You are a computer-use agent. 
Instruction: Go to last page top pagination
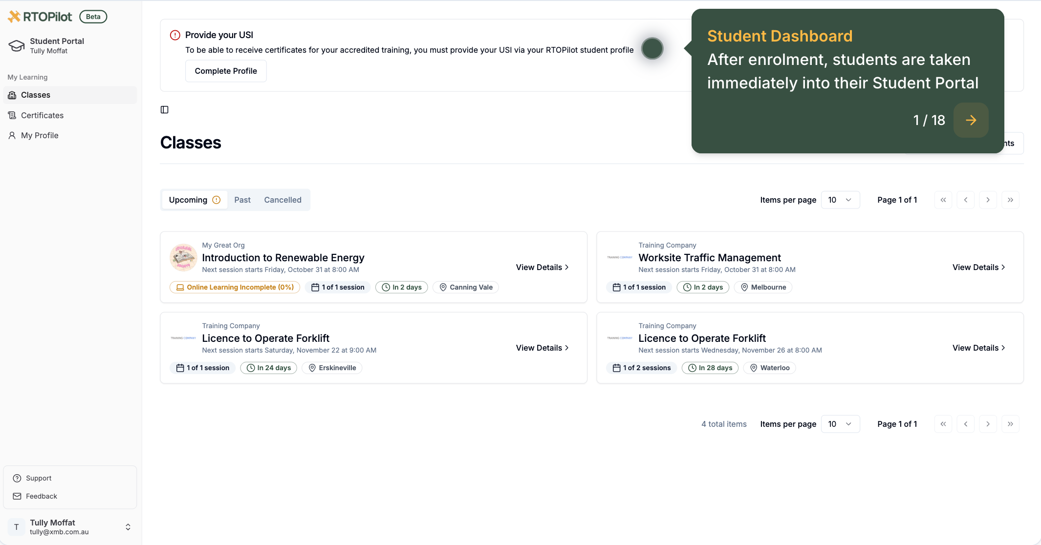[x=1010, y=200]
